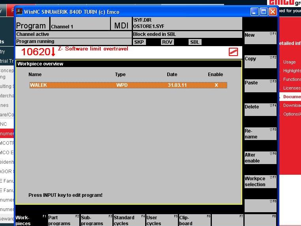This screenshot has height=226, width=301.
Task: Click the X enable marker for WALEK
Action: (x=216, y=85)
